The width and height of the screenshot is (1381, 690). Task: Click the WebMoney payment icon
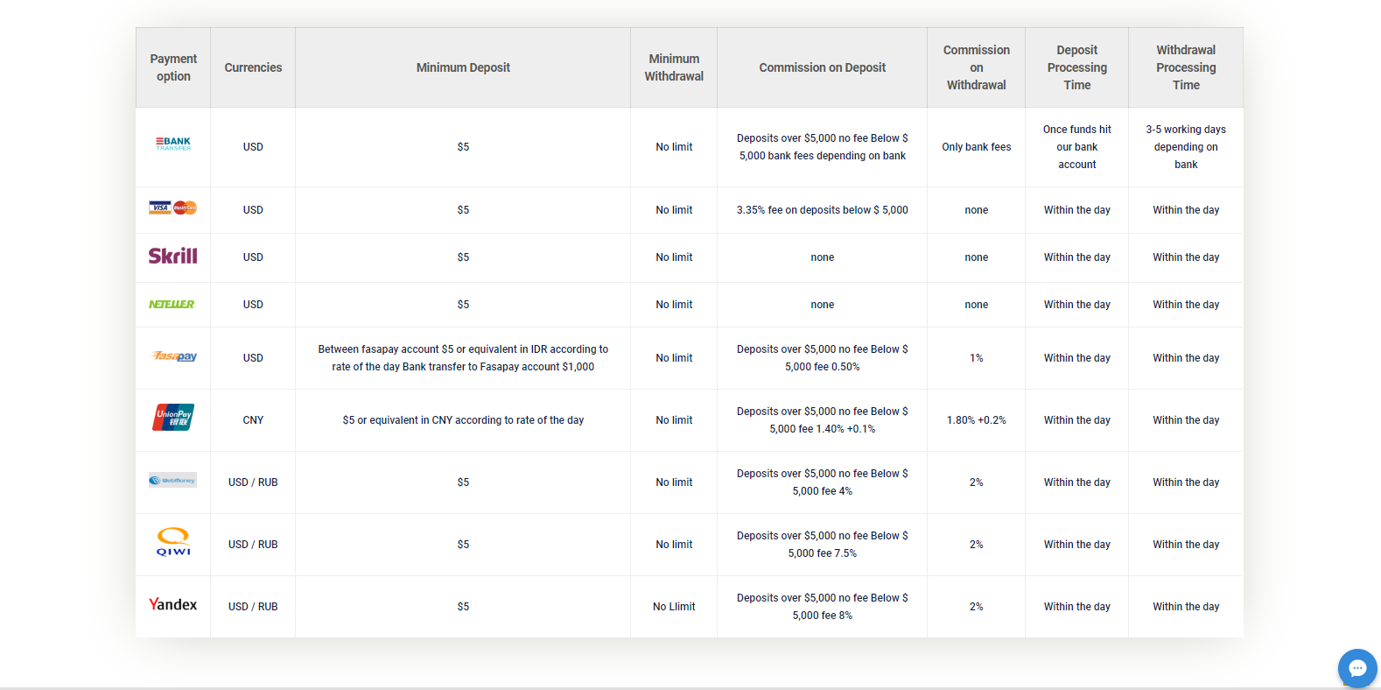[x=172, y=480]
